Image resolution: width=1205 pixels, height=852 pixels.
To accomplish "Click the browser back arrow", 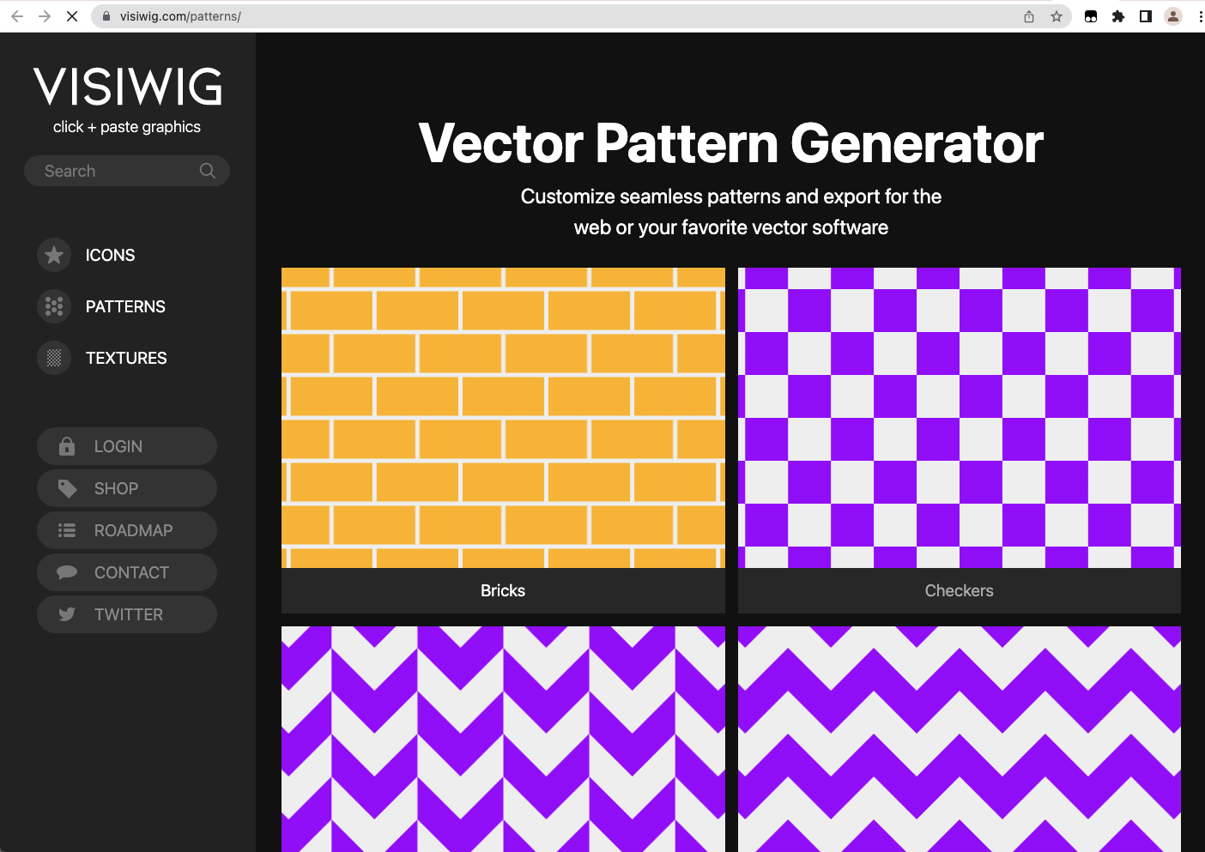I will (17, 16).
